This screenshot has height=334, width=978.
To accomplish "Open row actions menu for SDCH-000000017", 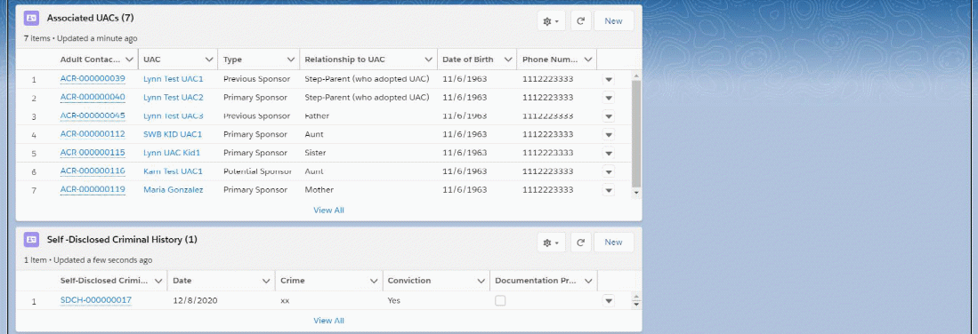I will 609,301.
